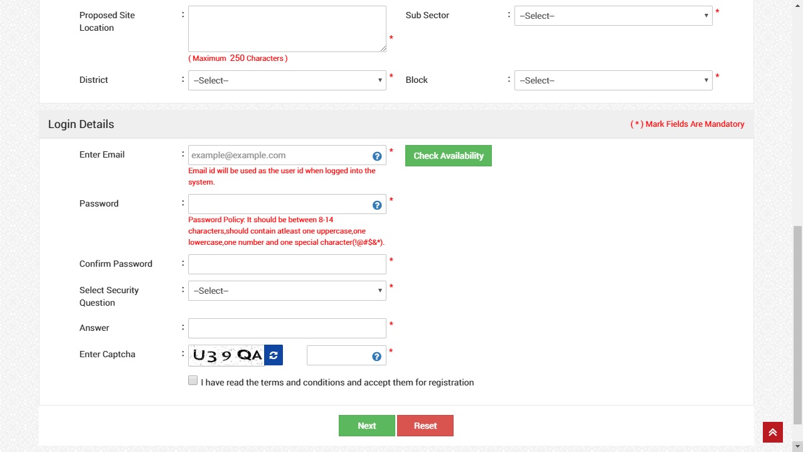
Task: Select the Confirm Password field
Action: [x=287, y=264]
